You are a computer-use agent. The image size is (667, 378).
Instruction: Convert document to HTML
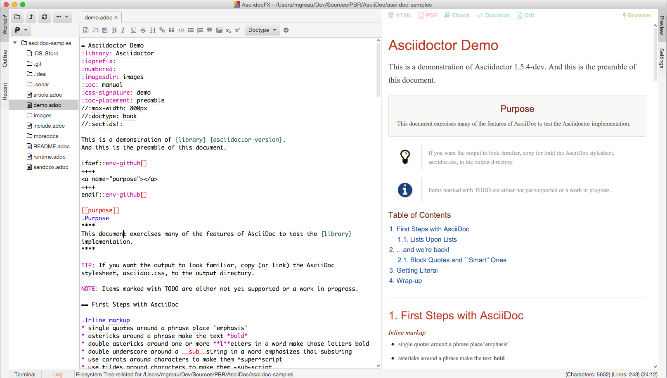(x=400, y=15)
